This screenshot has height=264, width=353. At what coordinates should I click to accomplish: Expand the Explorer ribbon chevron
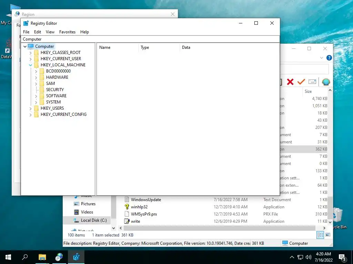click(x=322, y=58)
